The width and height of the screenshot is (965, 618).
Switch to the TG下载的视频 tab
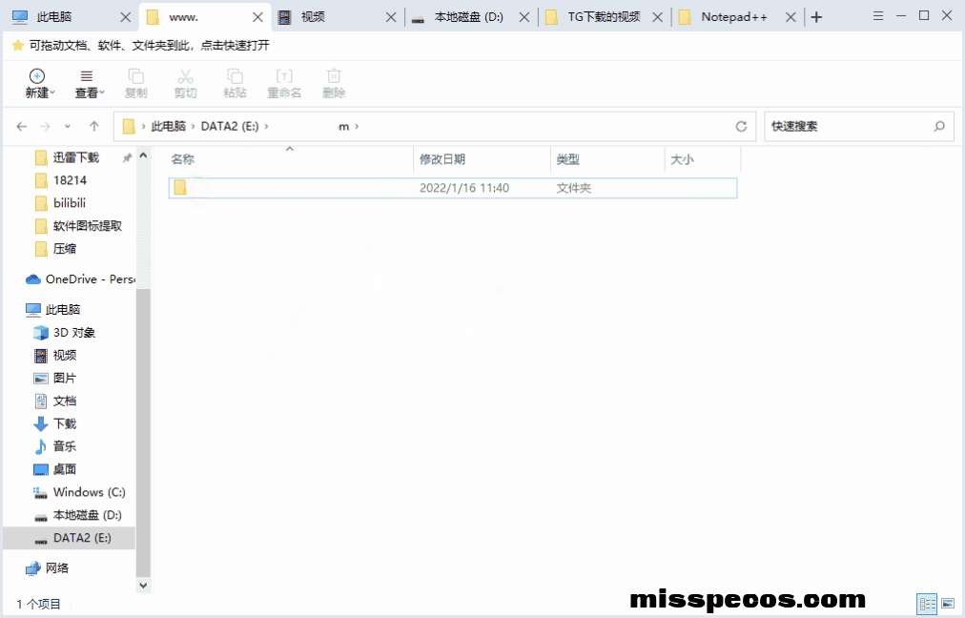pos(603,17)
